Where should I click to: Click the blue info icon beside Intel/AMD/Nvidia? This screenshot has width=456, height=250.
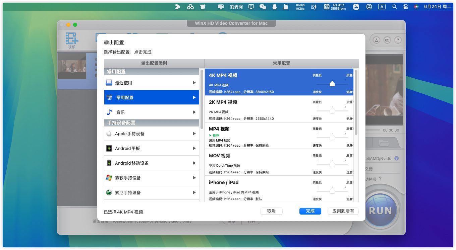tap(396, 158)
